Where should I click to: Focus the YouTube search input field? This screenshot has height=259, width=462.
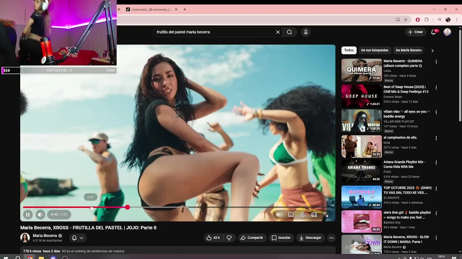pos(215,32)
